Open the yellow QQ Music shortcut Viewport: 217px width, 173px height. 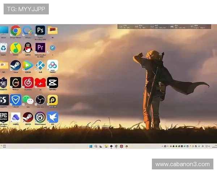tap(16, 48)
